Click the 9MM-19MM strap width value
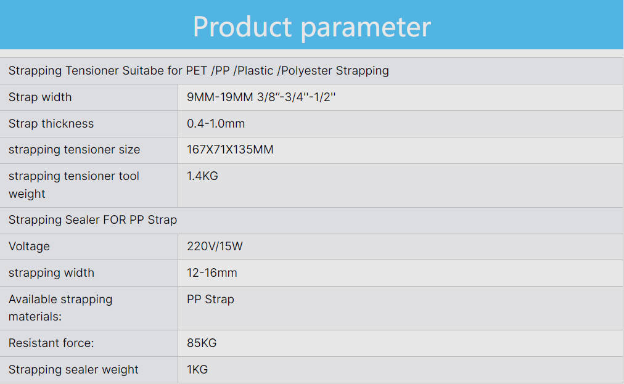Viewport: 624px width, 384px height. click(261, 97)
